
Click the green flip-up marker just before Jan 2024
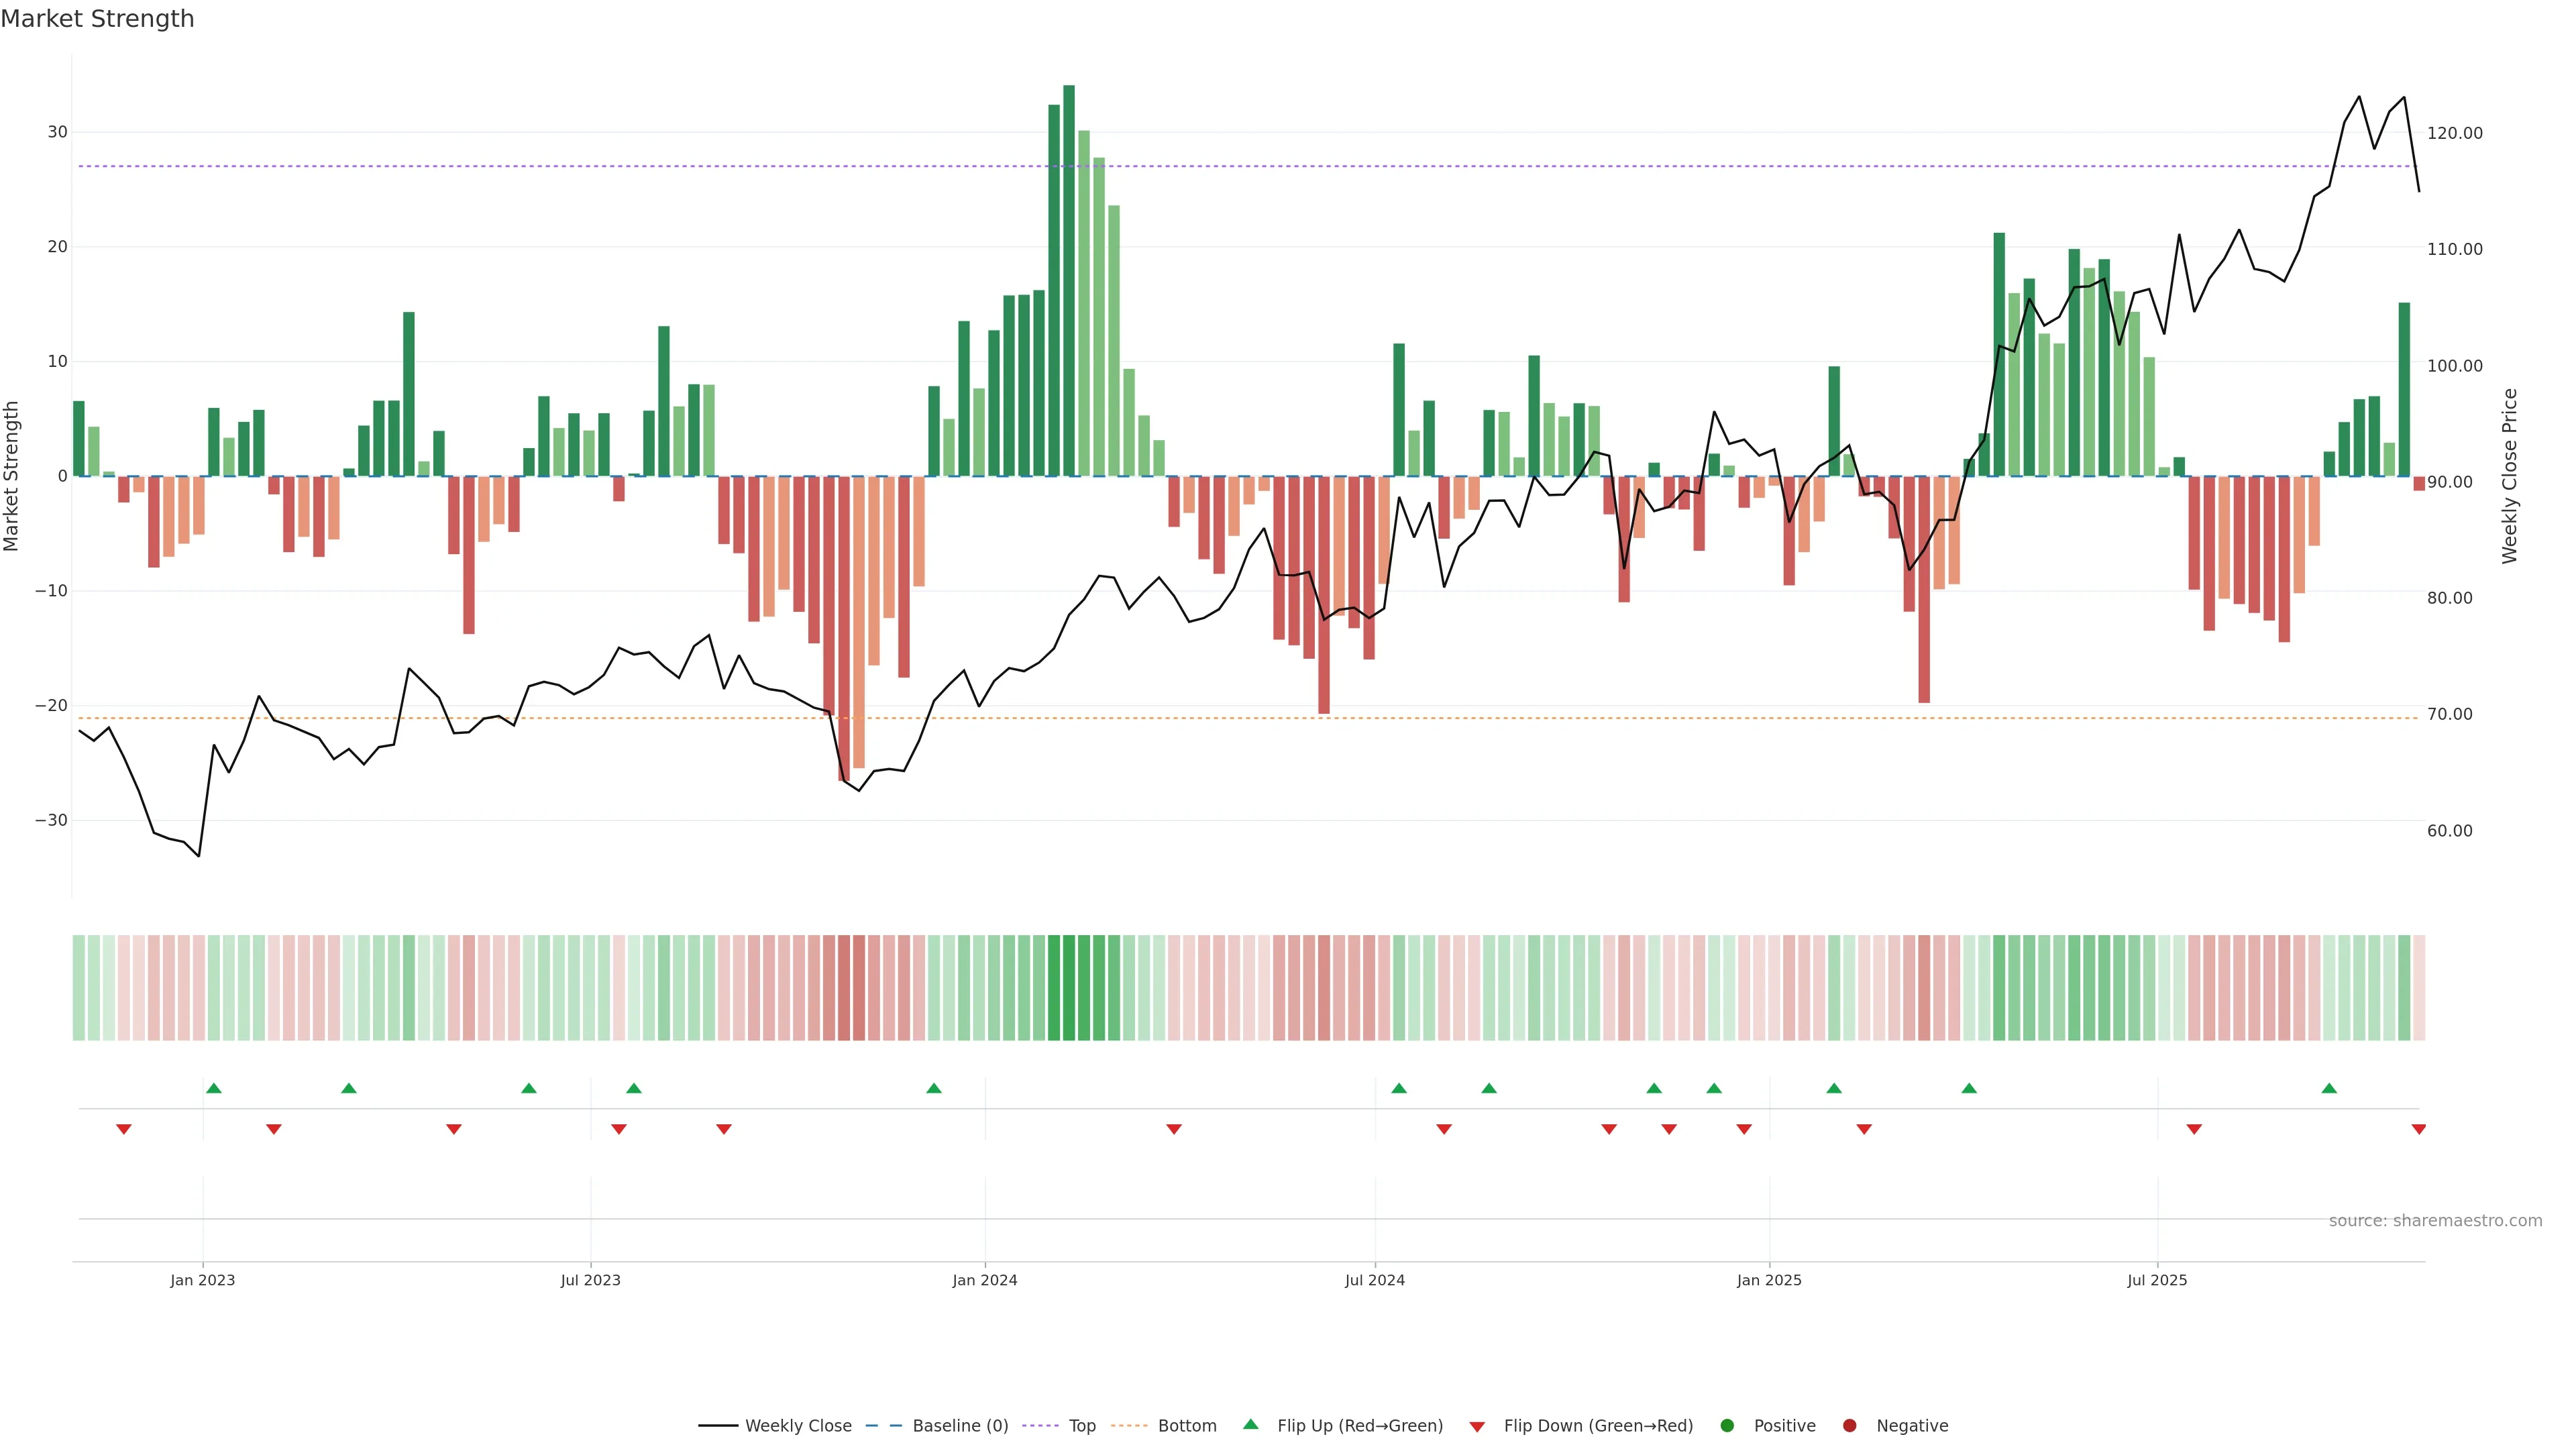(x=934, y=1088)
